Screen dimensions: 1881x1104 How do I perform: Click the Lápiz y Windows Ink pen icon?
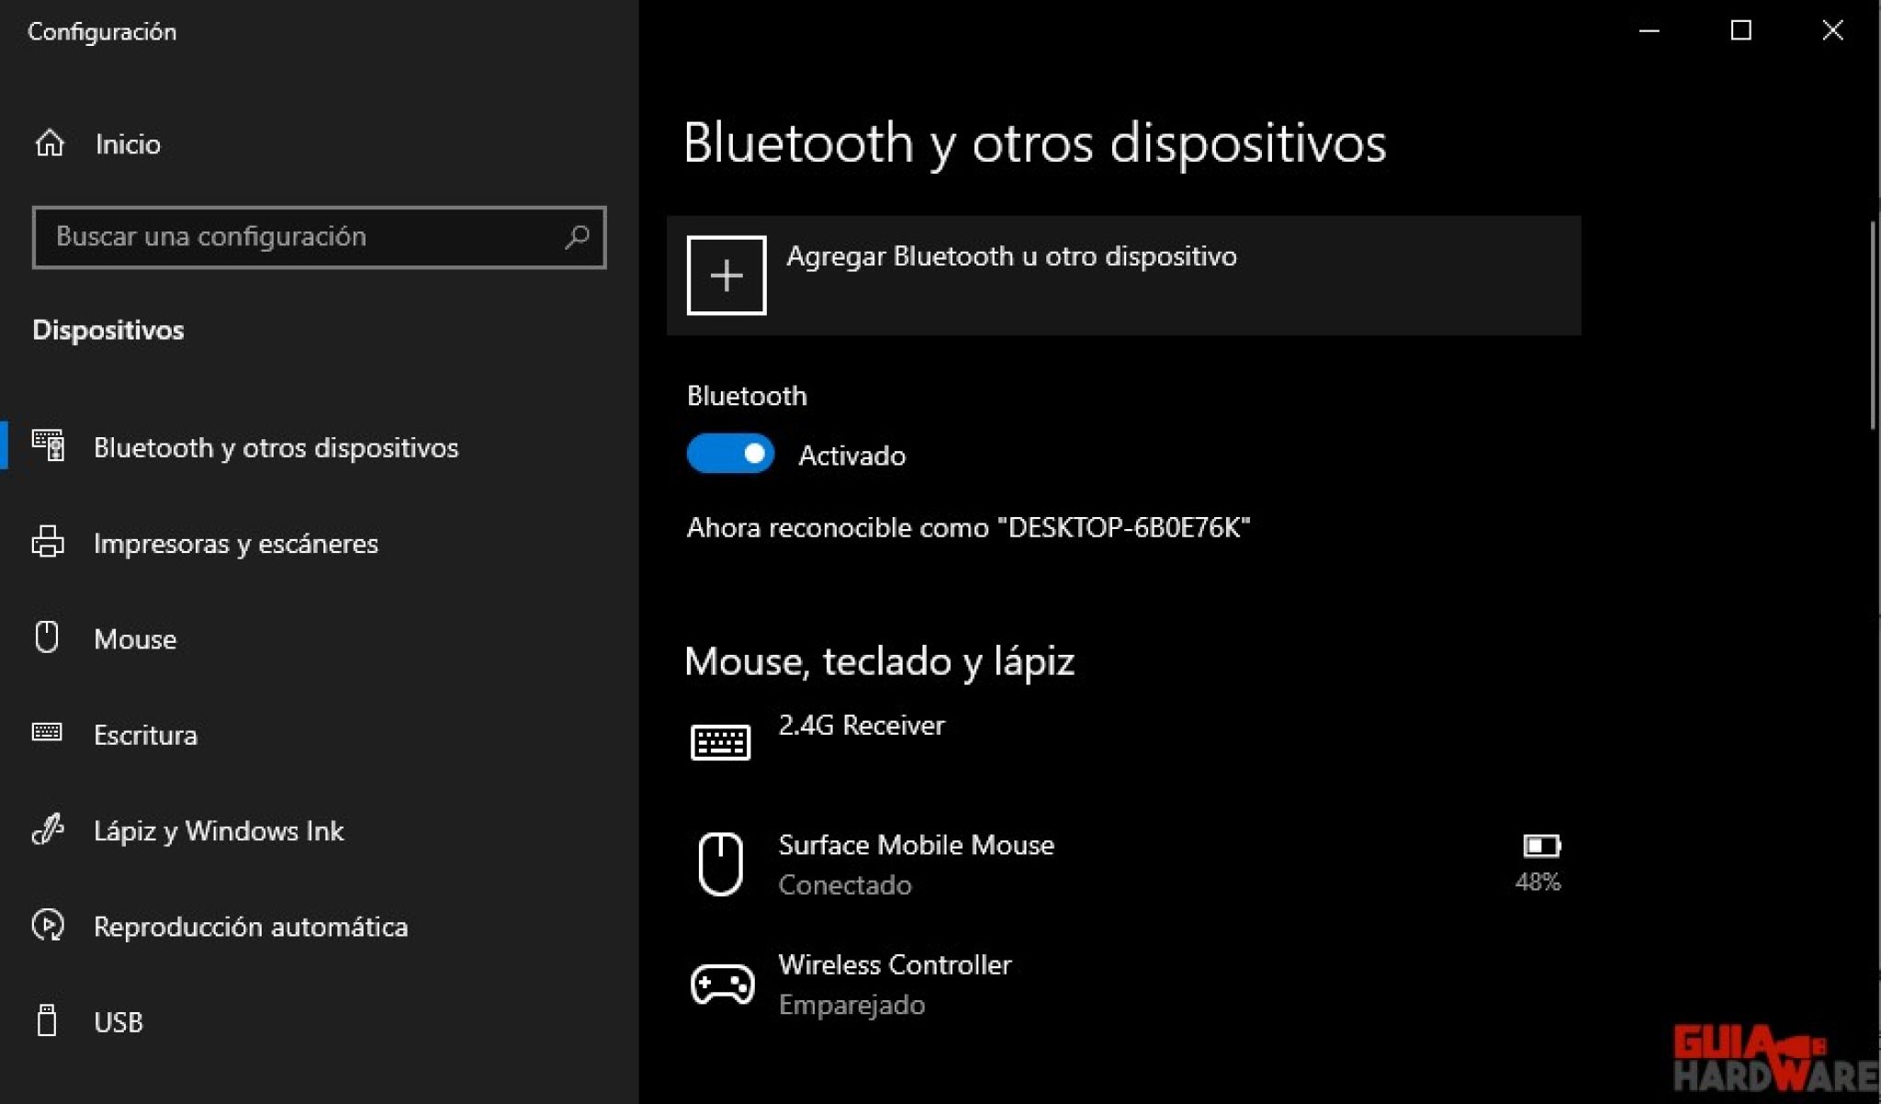[48, 829]
